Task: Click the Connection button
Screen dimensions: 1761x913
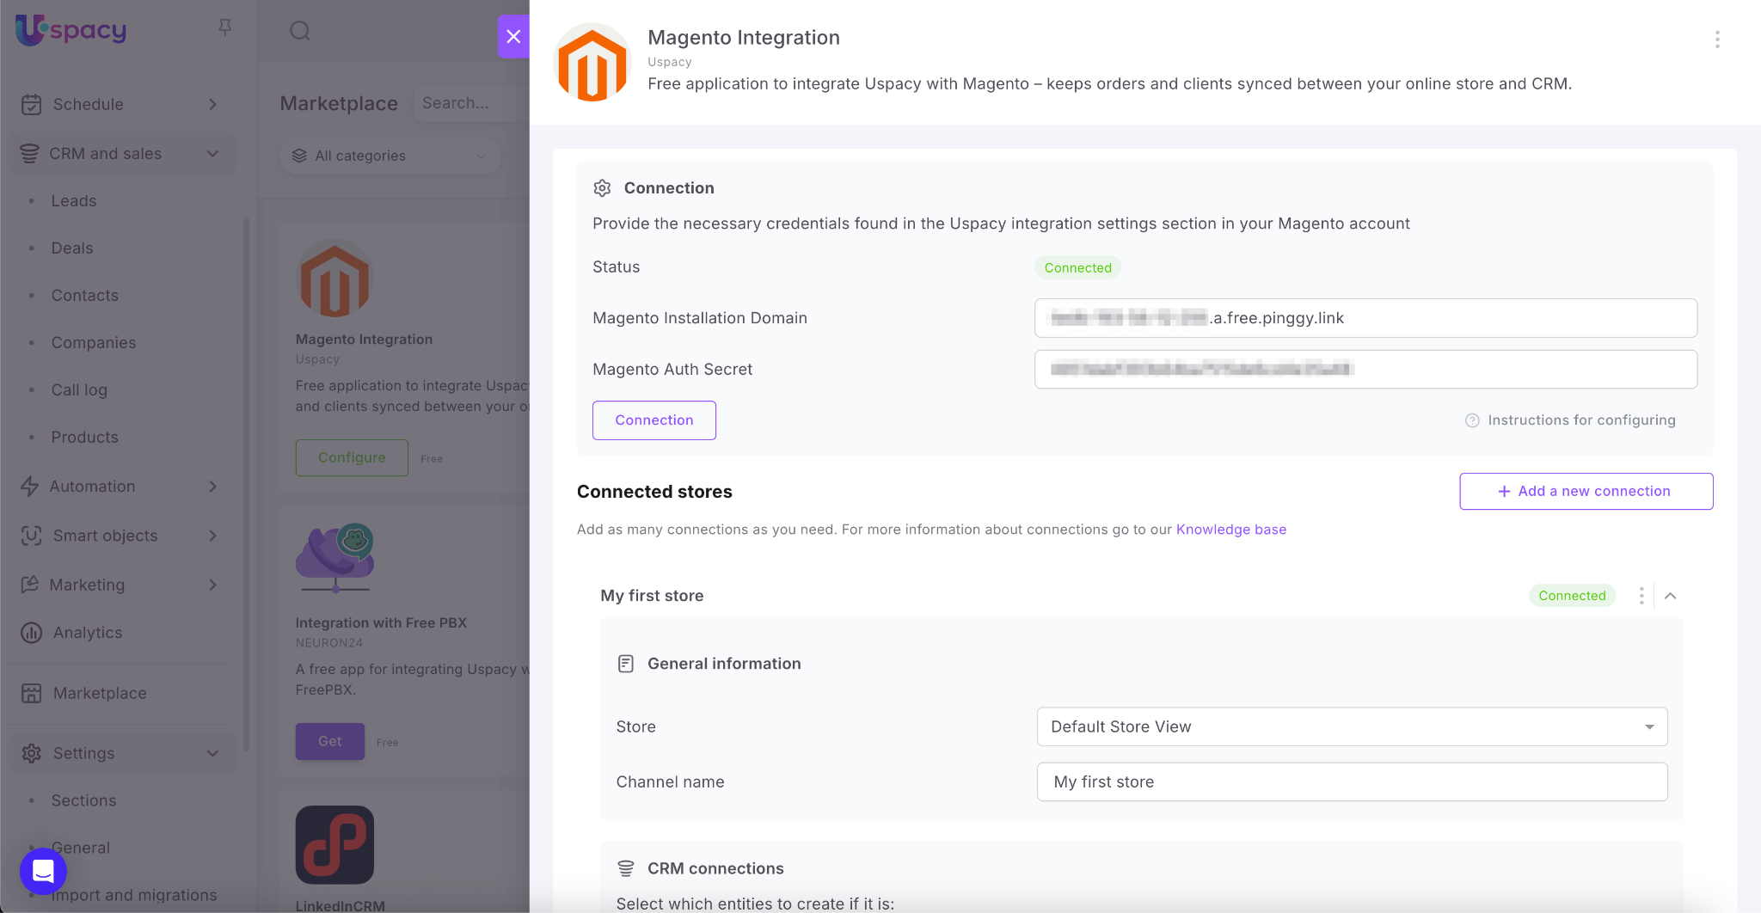Action: tap(653, 420)
